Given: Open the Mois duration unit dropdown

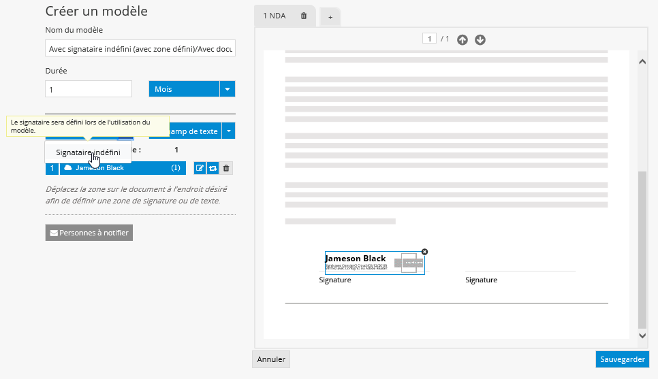Looking at the screenshot, I should (228, 89).
